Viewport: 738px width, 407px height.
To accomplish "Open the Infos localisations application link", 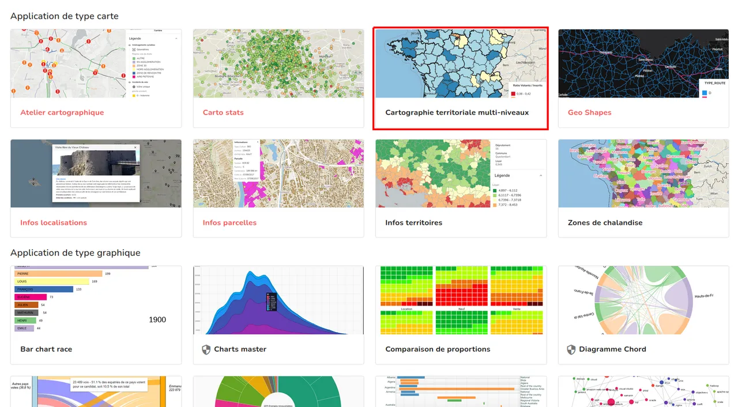I will (54, 223).
